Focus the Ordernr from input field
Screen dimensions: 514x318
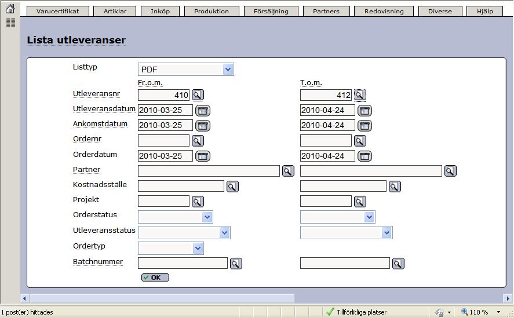coord(163,141)
